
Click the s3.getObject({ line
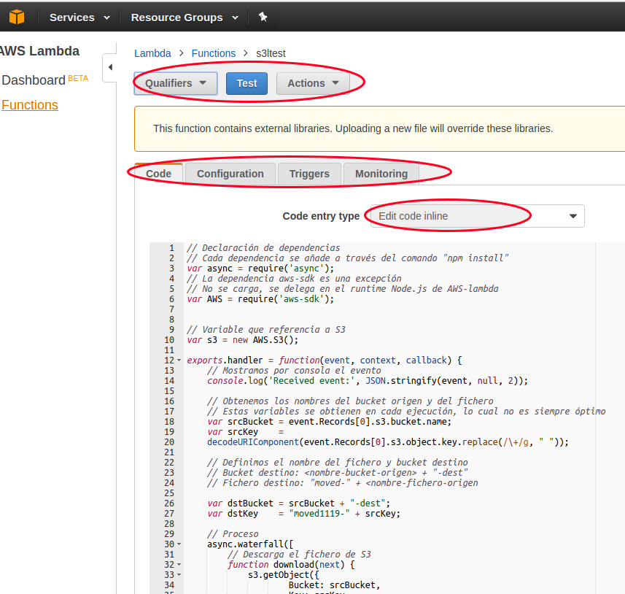[284, 575]
